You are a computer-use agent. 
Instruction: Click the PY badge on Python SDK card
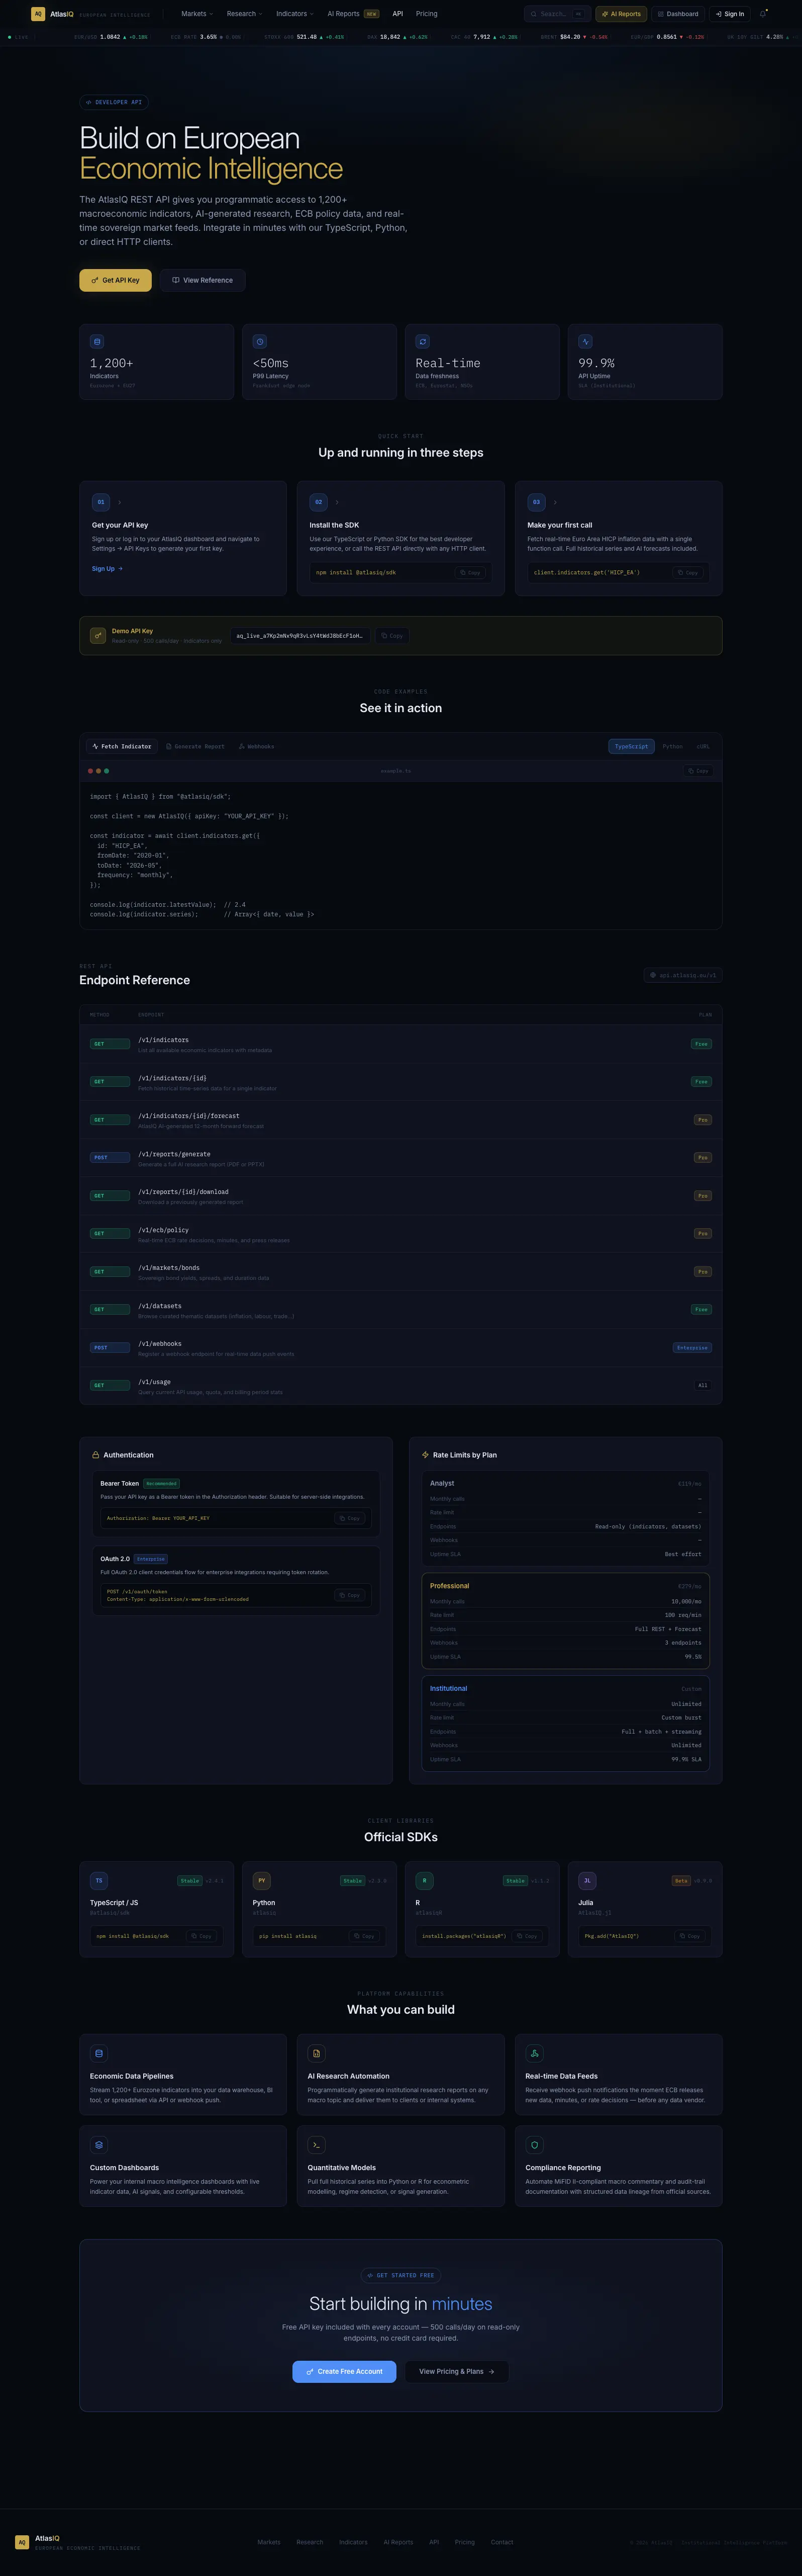(262, 1880)
